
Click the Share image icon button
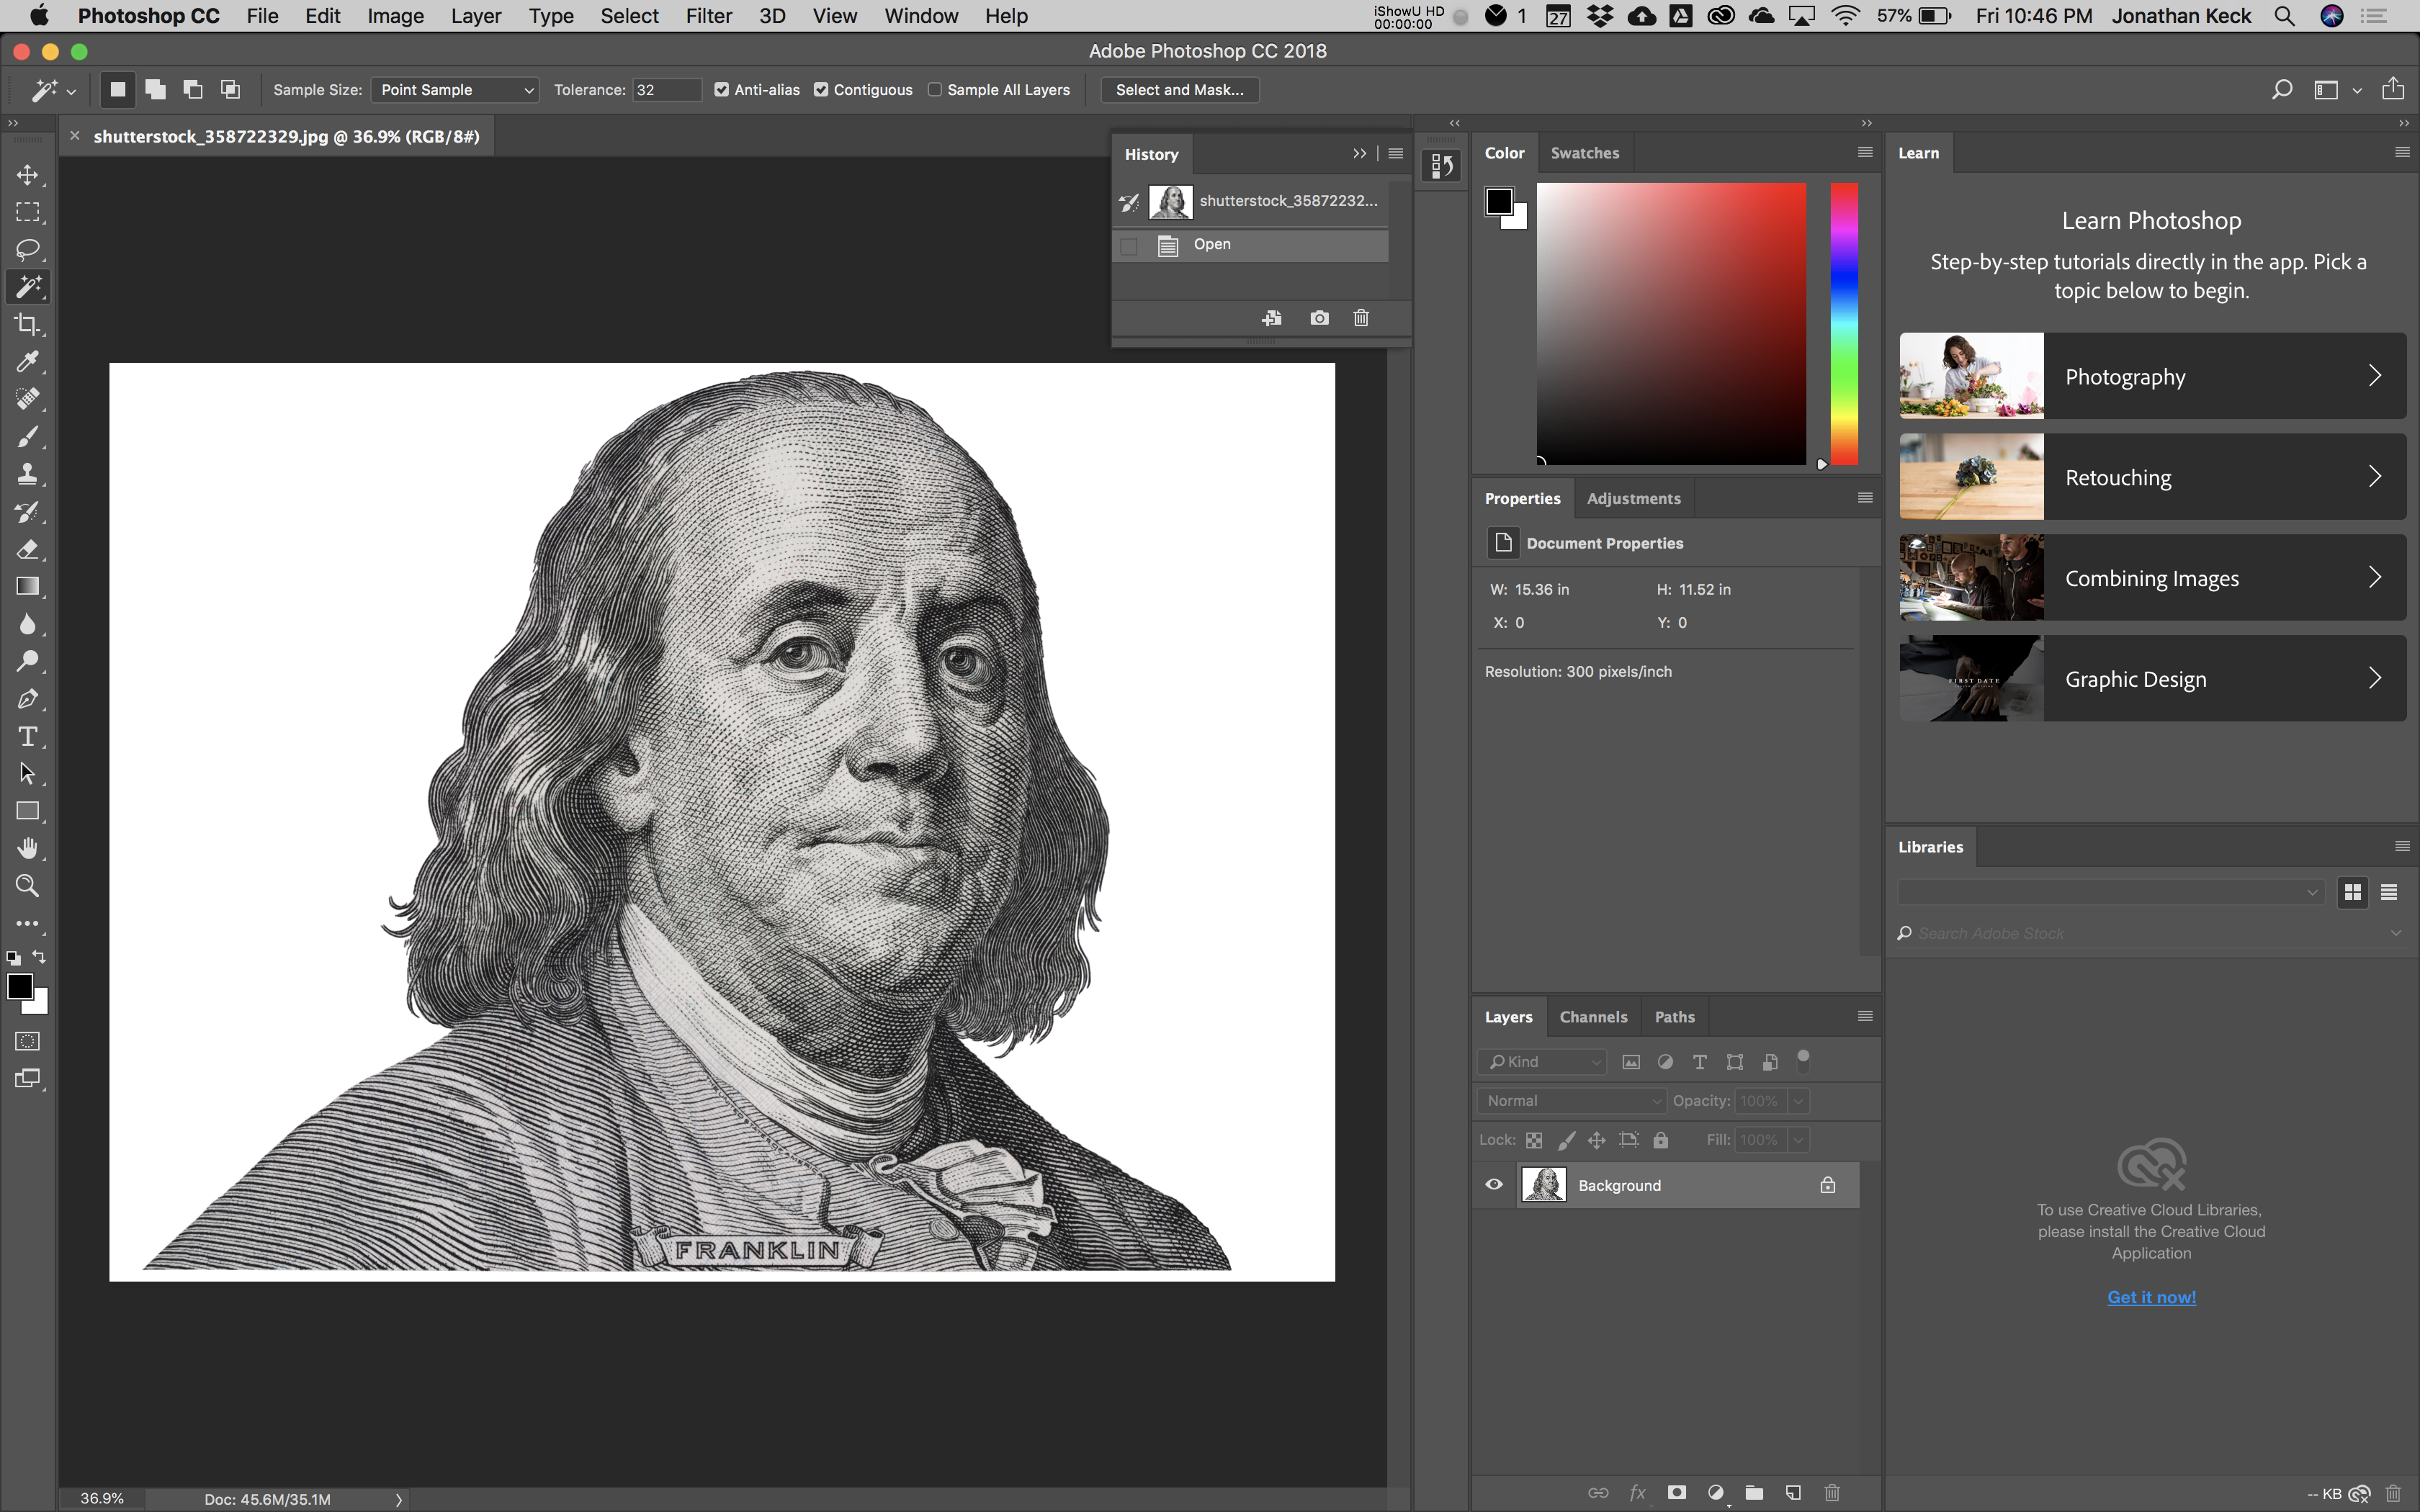tap(2392, 89)
